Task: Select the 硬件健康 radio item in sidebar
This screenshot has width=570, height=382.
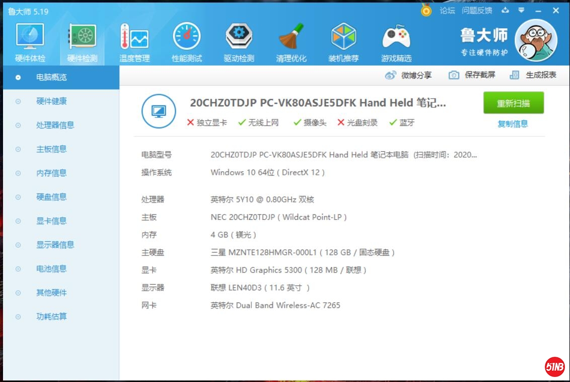Action: [x=51, y=101]
